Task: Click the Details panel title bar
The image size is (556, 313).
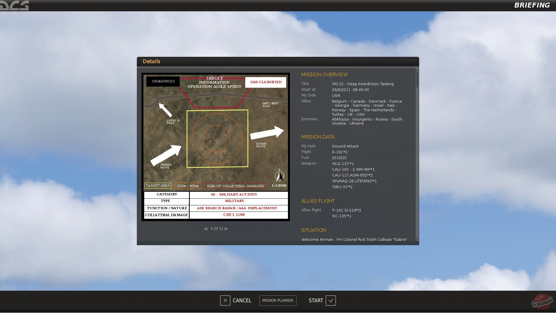Action: [x=151, y=61]
